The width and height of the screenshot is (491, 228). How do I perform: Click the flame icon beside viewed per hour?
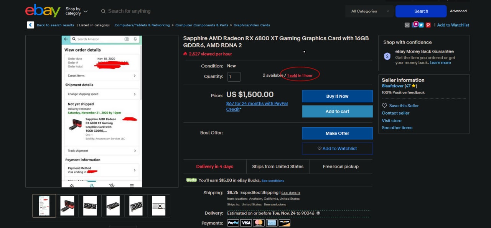185,54
